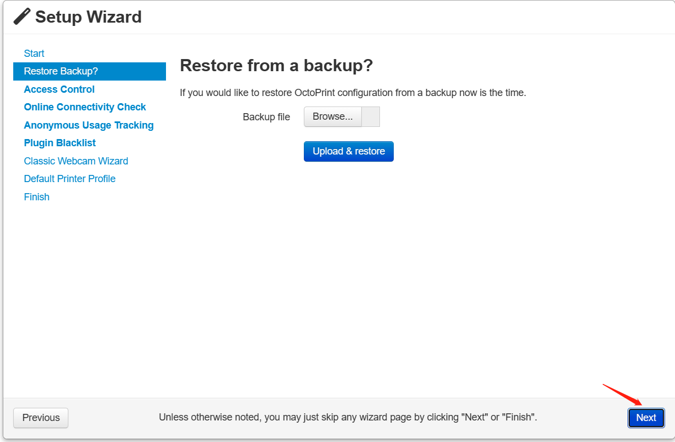This screenshot has width=675, height=442.
Task: Select the Restore Backup? sidebar item
Action: [61, 71]
